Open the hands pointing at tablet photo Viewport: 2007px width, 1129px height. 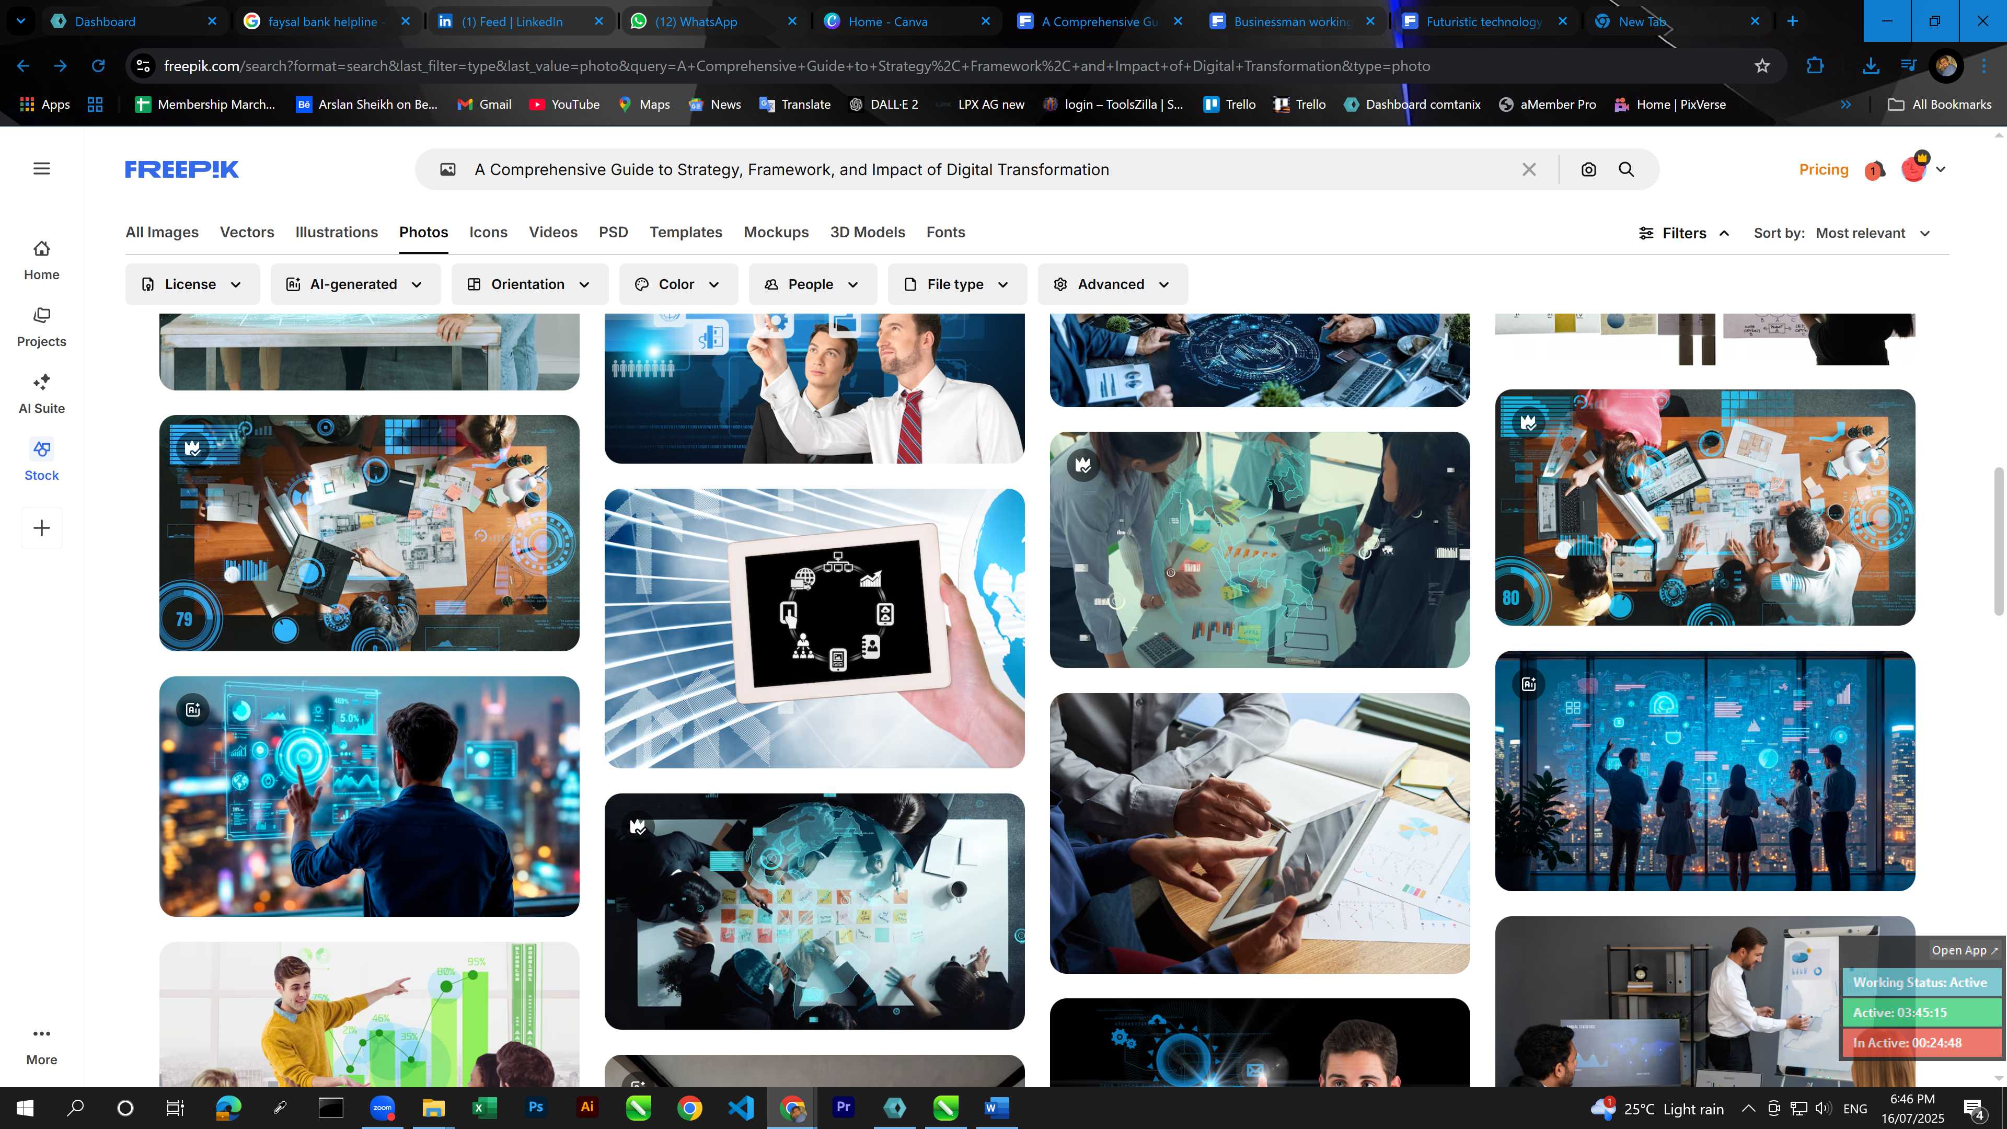click(x=1259, y=833)
